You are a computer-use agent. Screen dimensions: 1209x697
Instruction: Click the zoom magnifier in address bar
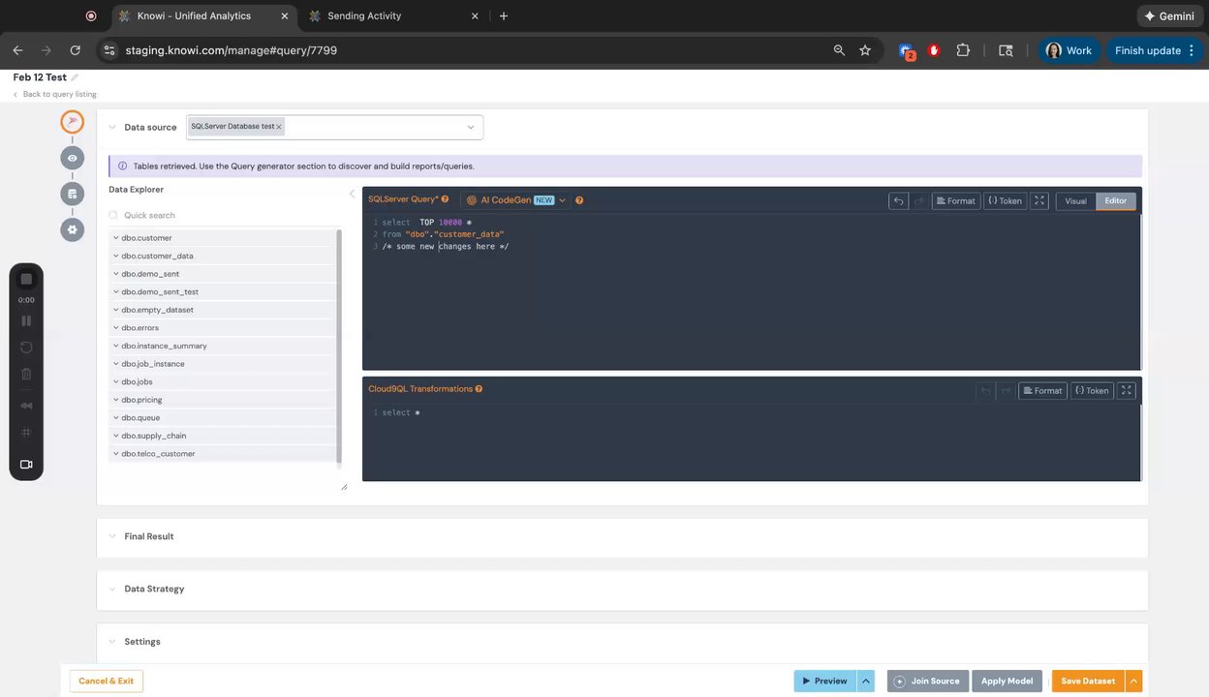point(839,50)
